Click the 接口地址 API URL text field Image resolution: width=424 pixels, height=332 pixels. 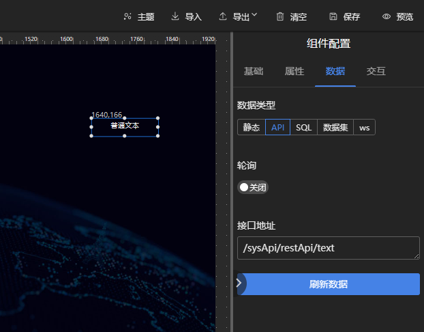click(327, 248)
